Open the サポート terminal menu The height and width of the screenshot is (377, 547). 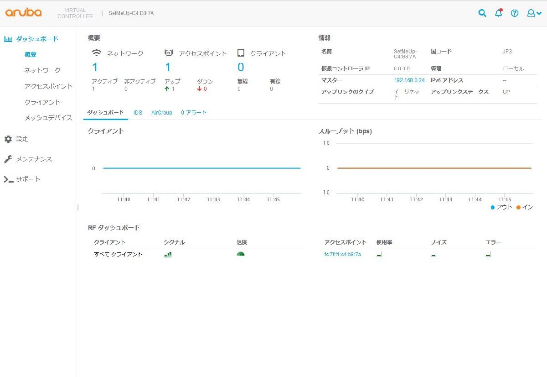[x=28, y=179]
